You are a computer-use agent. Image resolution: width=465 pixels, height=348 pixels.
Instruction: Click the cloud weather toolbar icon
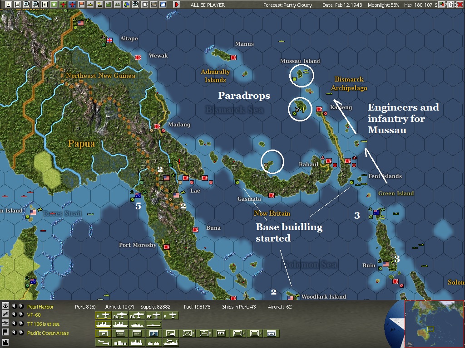[163, 5]
